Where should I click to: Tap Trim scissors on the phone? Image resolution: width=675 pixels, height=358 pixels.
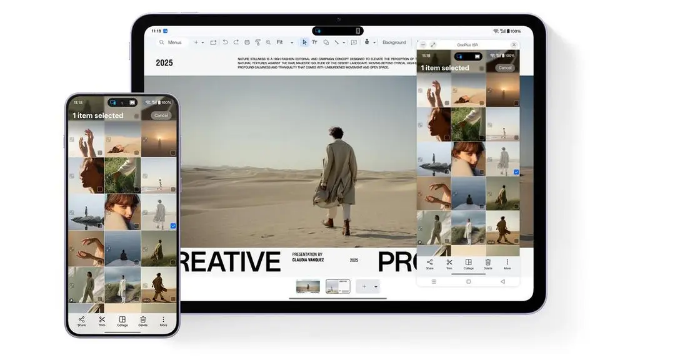[x=102, y=321]
